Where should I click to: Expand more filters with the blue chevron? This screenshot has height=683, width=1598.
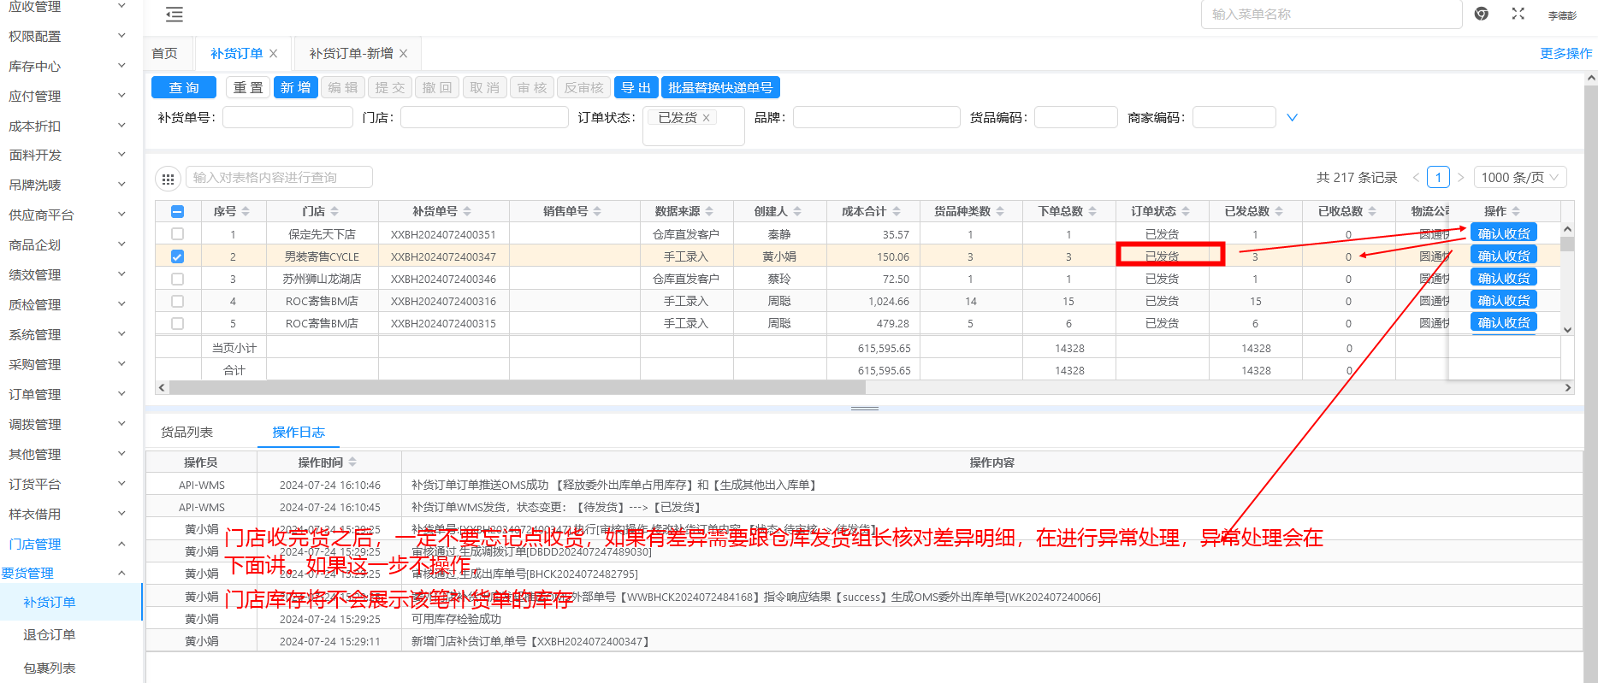coord(1292,118)
